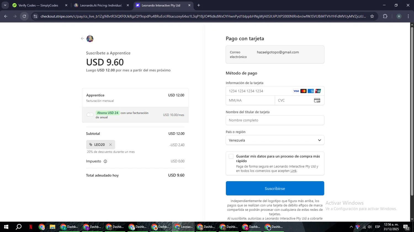414x232 pixels.
Task: Open the Chrome three-dot menu
Action: click(x=408, y=16)
